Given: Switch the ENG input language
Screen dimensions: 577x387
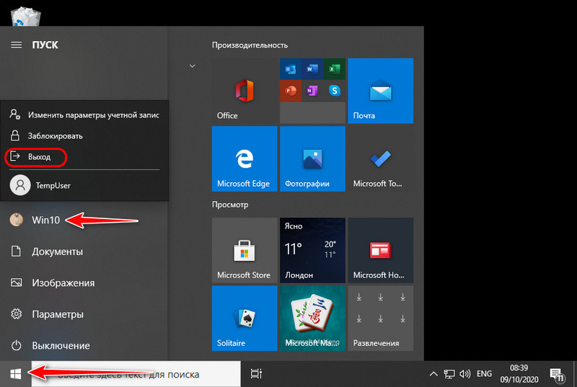Looking at the screenshot, I should (484, 374).
